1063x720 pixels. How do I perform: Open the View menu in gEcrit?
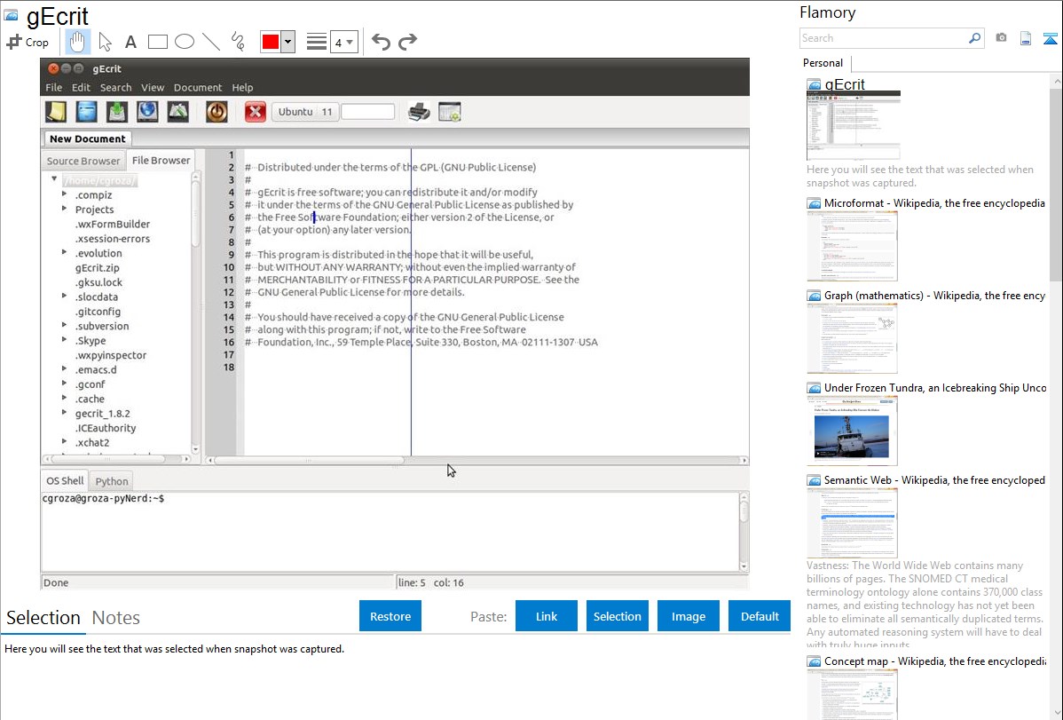pyautogui.click(x=153, y=88)
